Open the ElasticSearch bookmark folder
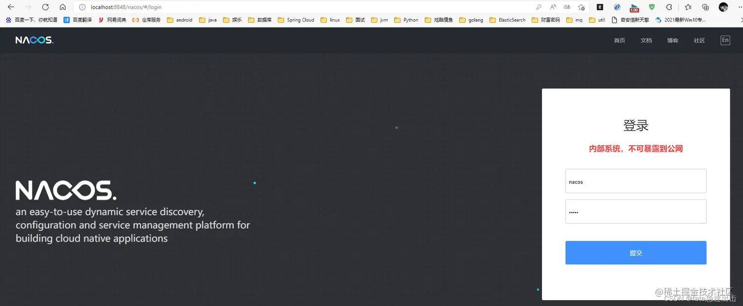Screen dimensions: 743x306 (508, 20)
